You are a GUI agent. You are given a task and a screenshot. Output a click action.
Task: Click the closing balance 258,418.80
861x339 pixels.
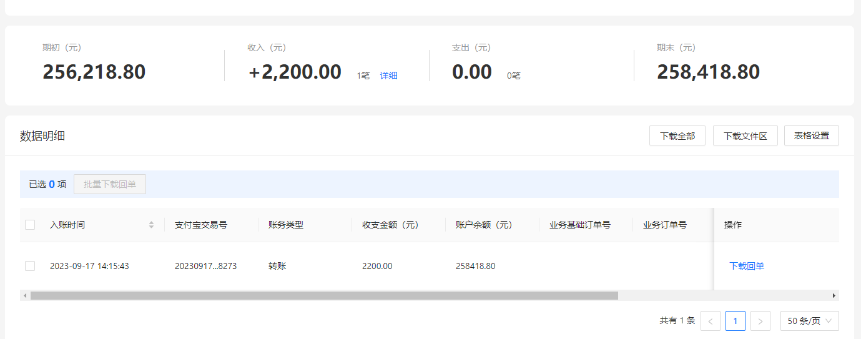point(709,72)
